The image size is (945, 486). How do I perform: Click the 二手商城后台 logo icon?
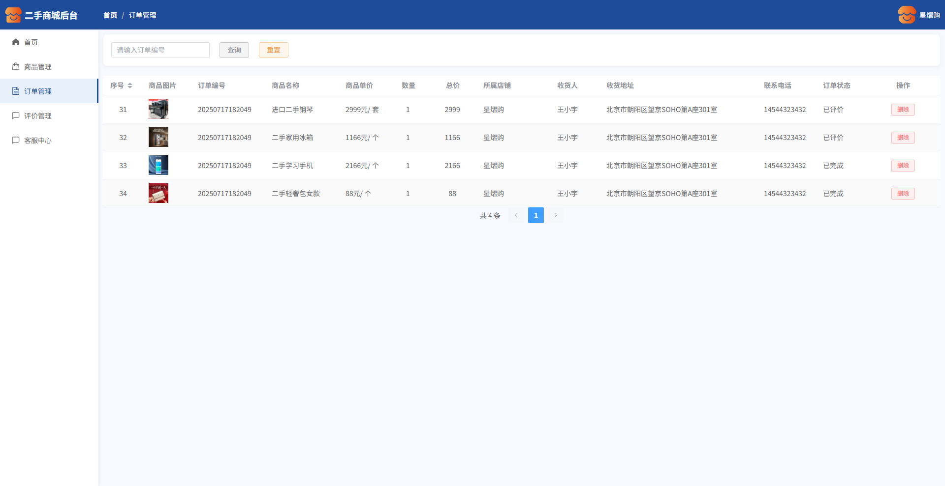pos(13,15)
